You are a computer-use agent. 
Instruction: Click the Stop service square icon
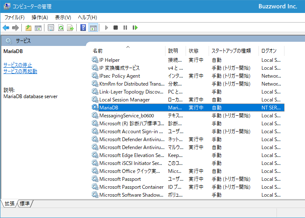116,28
